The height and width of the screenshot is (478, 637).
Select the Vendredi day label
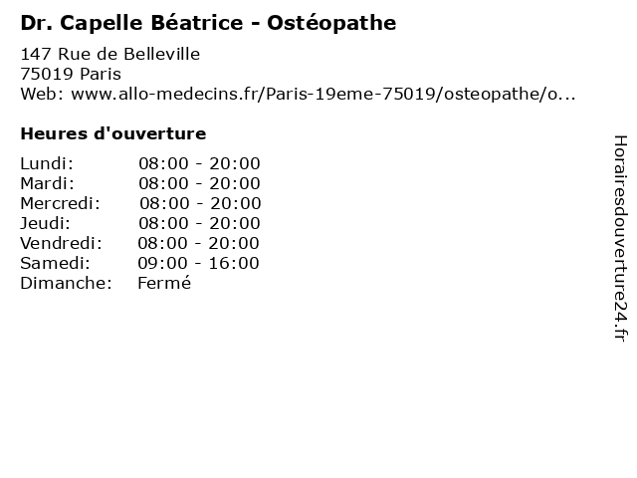[62, 243]
